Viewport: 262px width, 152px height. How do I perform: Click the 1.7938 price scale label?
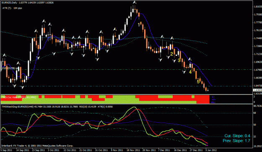(258, 15)
